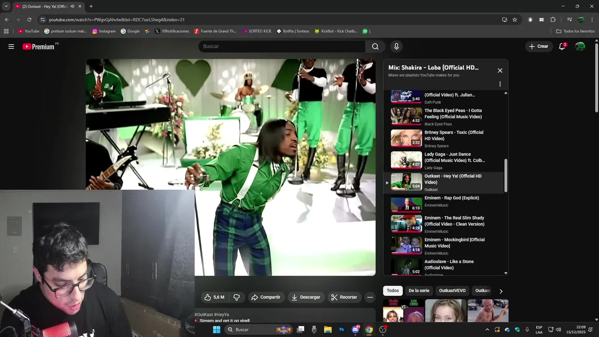Close the Mix playlist panel
599x337 pixels.
click(500, 71)
